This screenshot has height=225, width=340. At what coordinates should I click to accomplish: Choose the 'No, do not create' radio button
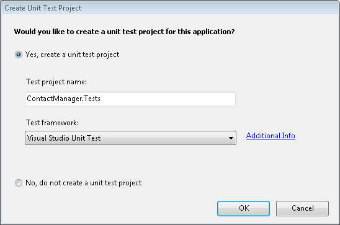pyautogui.click(x=19, y=183)
